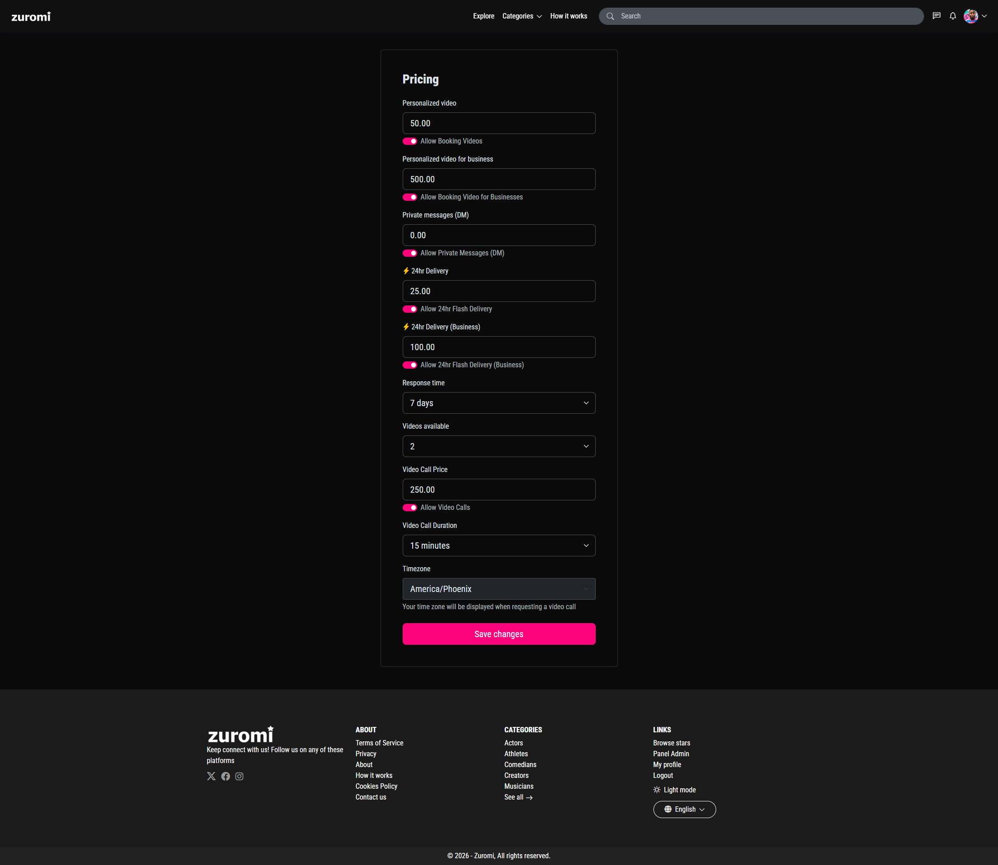998x865 pixels.
Task: Open the messages chat icon
Action: click(936, 16)
